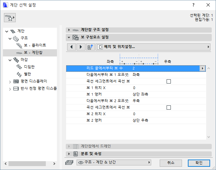Click 다음에서부터 보 2 오프셋 value 우측
This screenshot has width=216, height=170.
(x=136, y=101)
